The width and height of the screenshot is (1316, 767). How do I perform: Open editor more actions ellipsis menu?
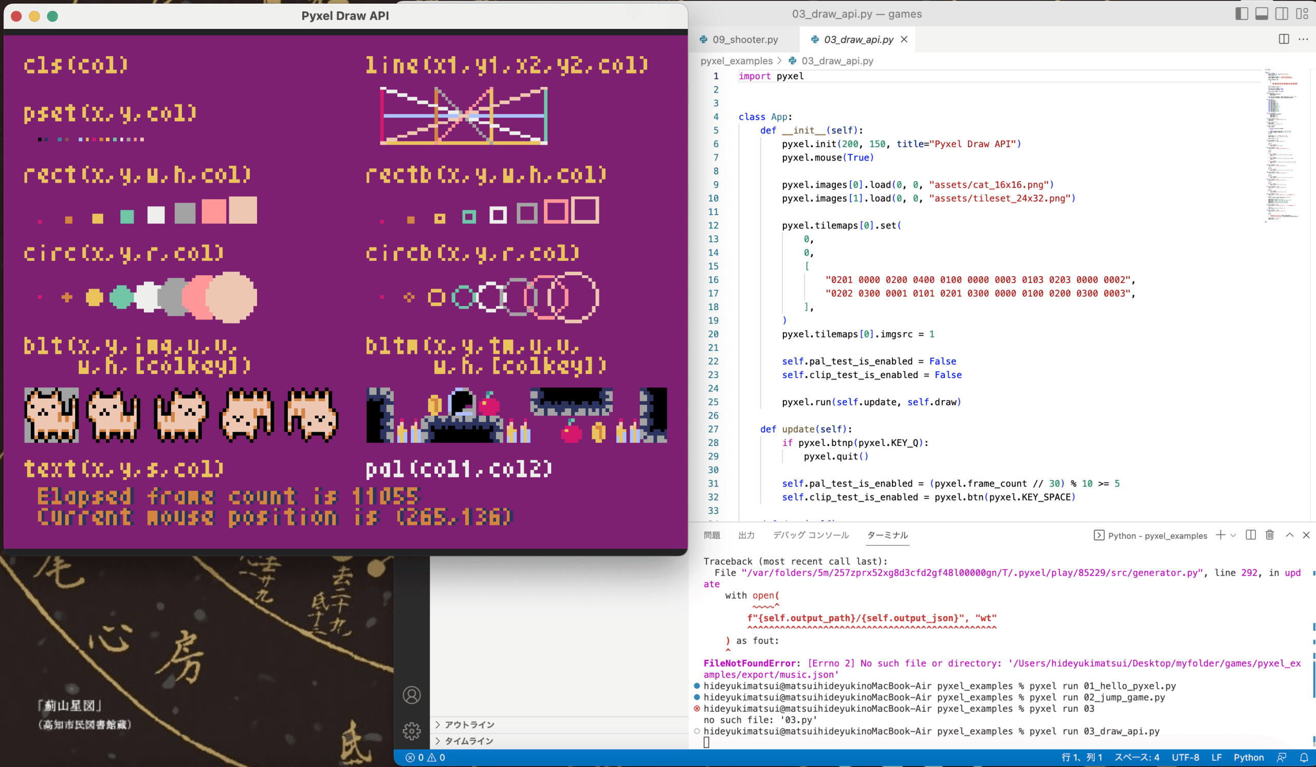click(1303, 39)
